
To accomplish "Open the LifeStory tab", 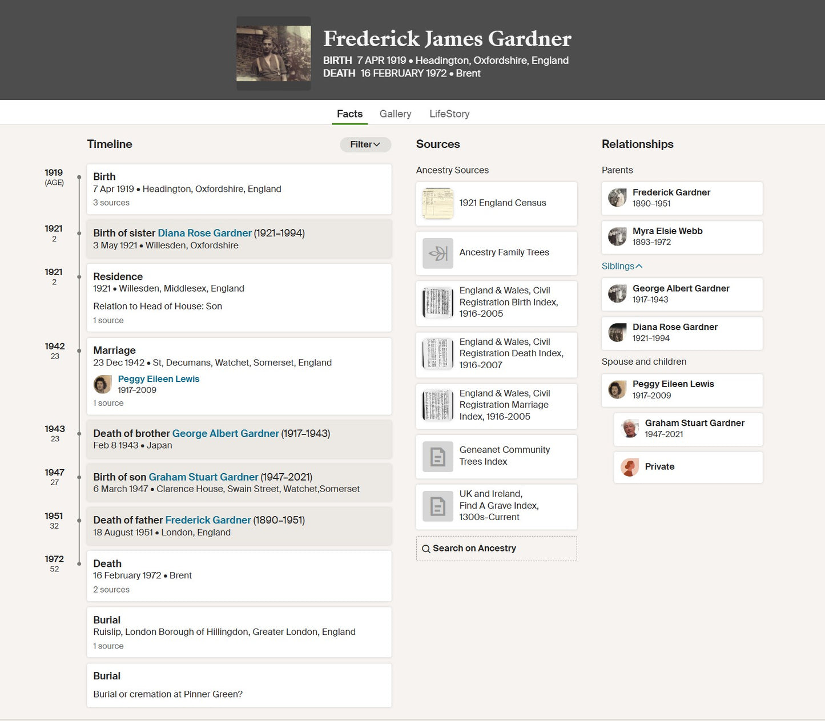I will click(x=449, y=114).
